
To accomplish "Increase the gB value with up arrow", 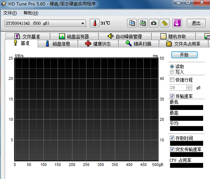I will pyautogui.click(x=189, y=86).
